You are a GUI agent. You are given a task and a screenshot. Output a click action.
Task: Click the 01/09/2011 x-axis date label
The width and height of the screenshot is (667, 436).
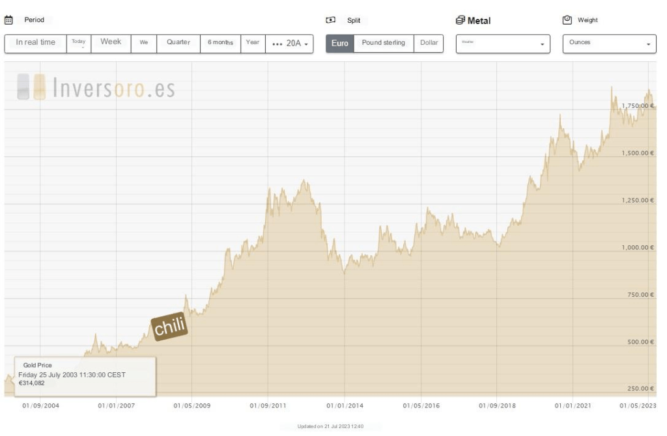tap(268, 406)
